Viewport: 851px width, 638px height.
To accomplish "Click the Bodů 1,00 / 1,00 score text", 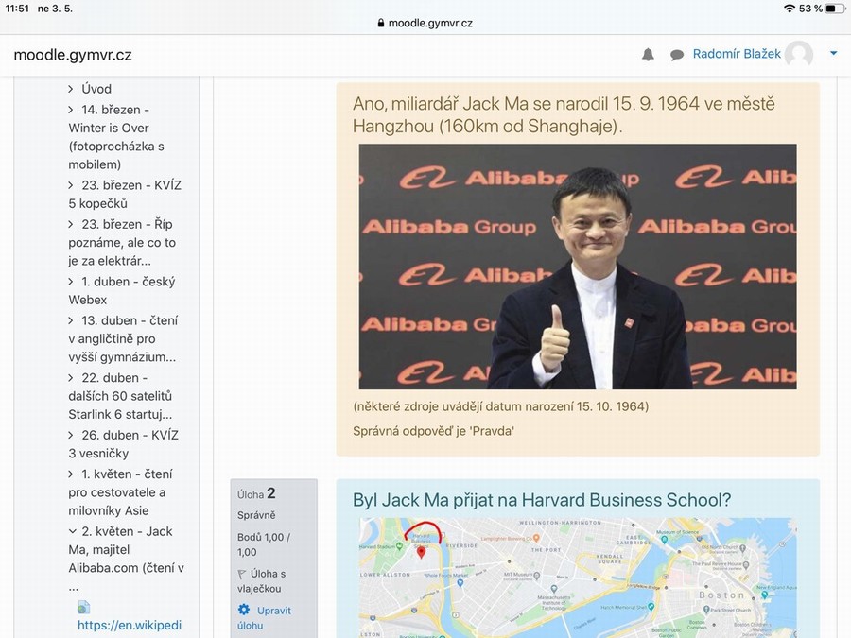I will (264, 544).
